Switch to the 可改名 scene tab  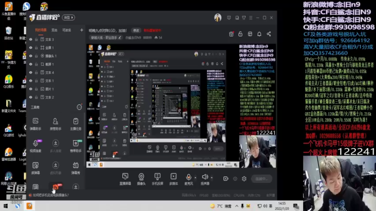tap(67, 30)
